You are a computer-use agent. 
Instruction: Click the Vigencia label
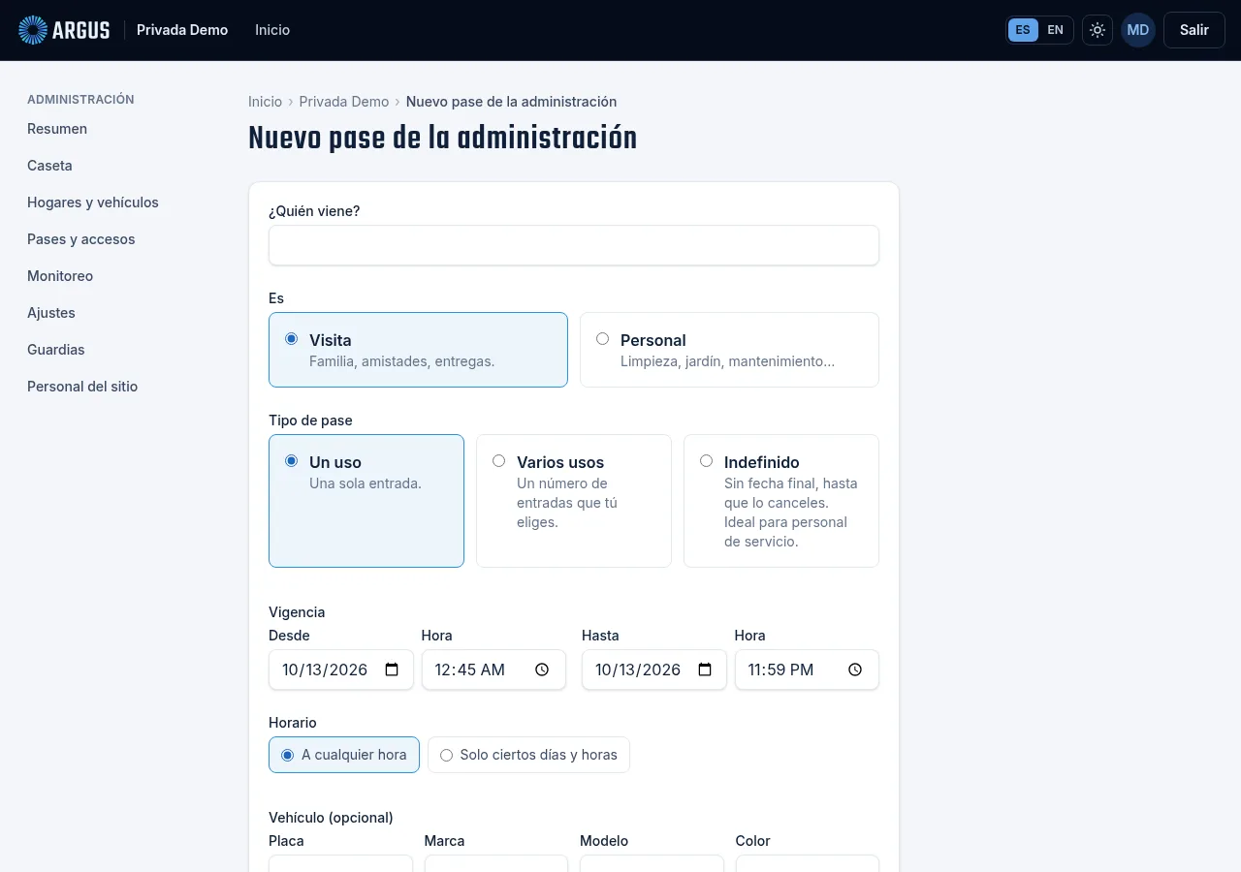point(297,612)
